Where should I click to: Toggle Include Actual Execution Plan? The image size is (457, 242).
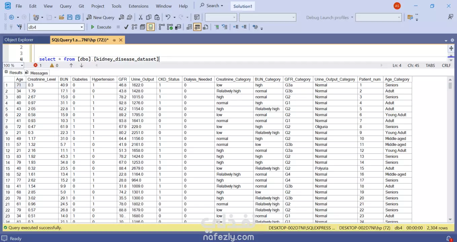(x=161, y=27)
